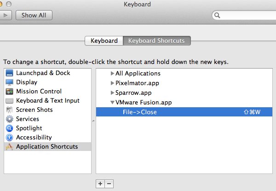276x191 pixels.
Task: Click the Keyboard & Text Input icon
Action: tap(9, 101)
